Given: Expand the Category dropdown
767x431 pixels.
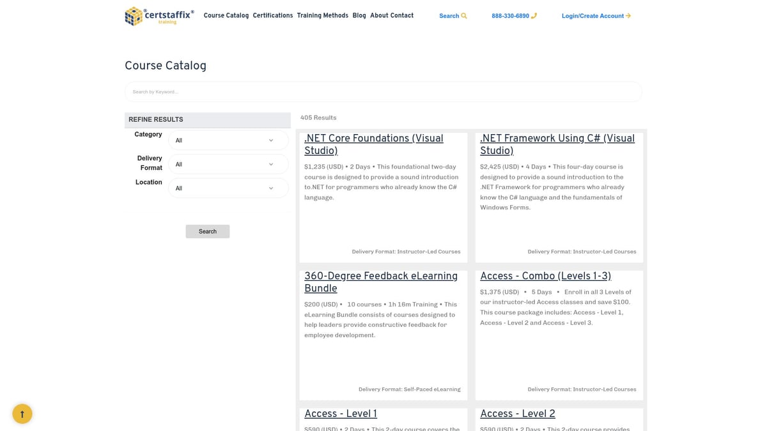Looking at the screenshot, I should point(228,140).
